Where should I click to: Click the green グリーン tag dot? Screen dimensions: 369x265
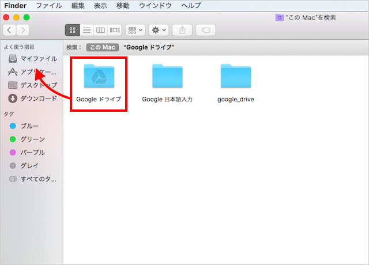(x=13, y=139)
